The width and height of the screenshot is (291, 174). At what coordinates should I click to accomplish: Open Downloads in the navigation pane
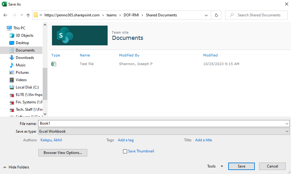tap(25, 58)
